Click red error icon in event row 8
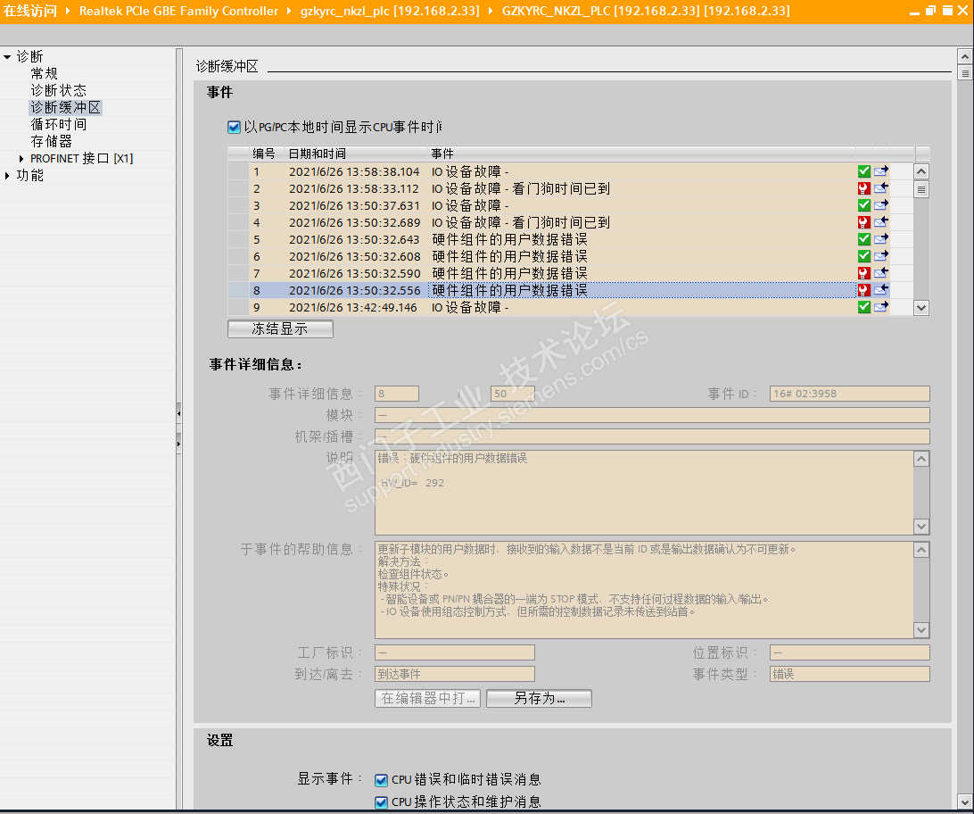974x814 pixels. pos(863,290)
